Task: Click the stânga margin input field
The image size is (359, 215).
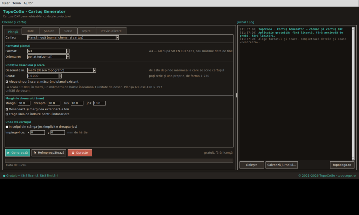Action: [24, 103]
